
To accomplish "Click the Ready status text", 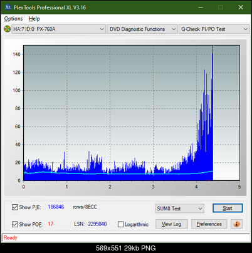I will (10, 237).
